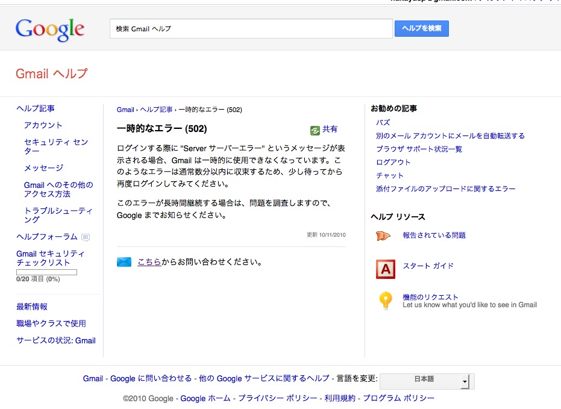561x409 pixels.
Task: Click the blue envelope contact icon
Action: 124,262
